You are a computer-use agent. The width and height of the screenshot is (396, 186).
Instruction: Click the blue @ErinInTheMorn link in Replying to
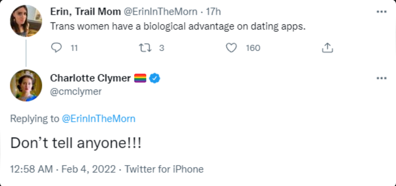[99, 119]
